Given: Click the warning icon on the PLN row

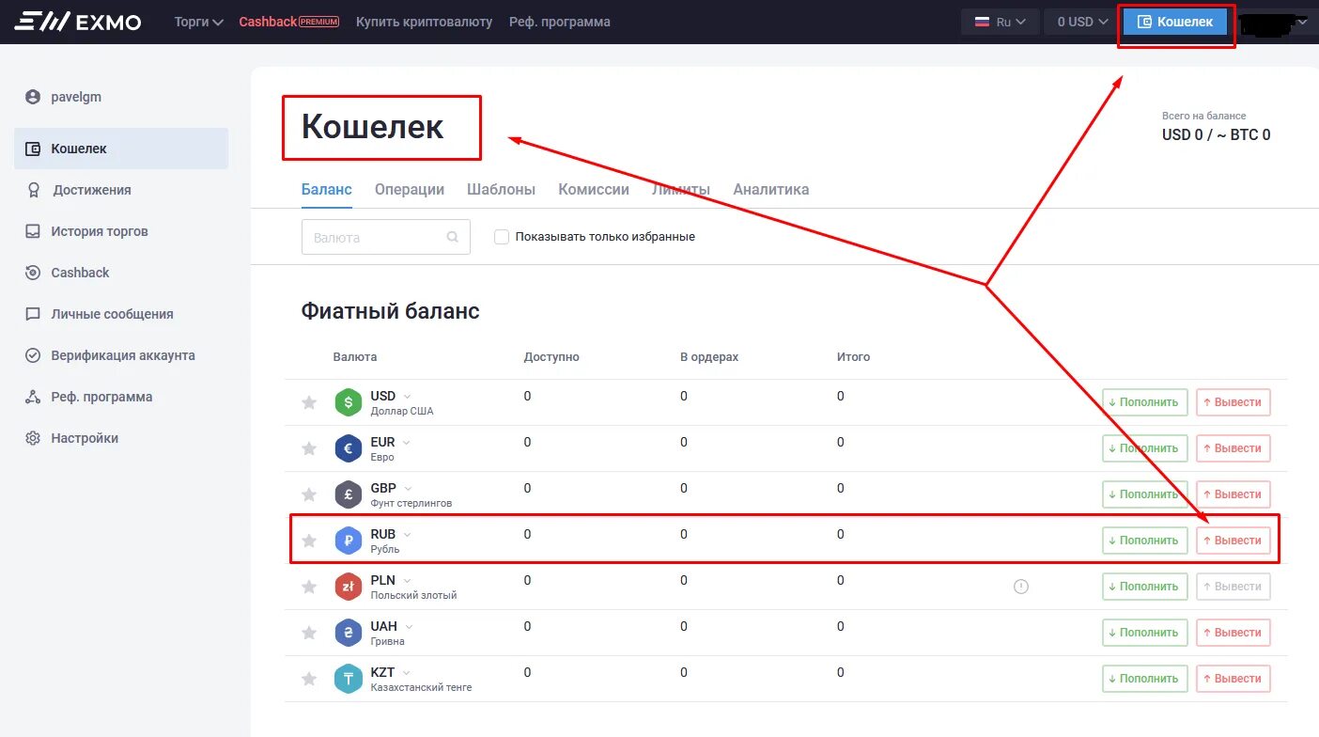Looking at the screenshot, I should [x=1021, y=586].
